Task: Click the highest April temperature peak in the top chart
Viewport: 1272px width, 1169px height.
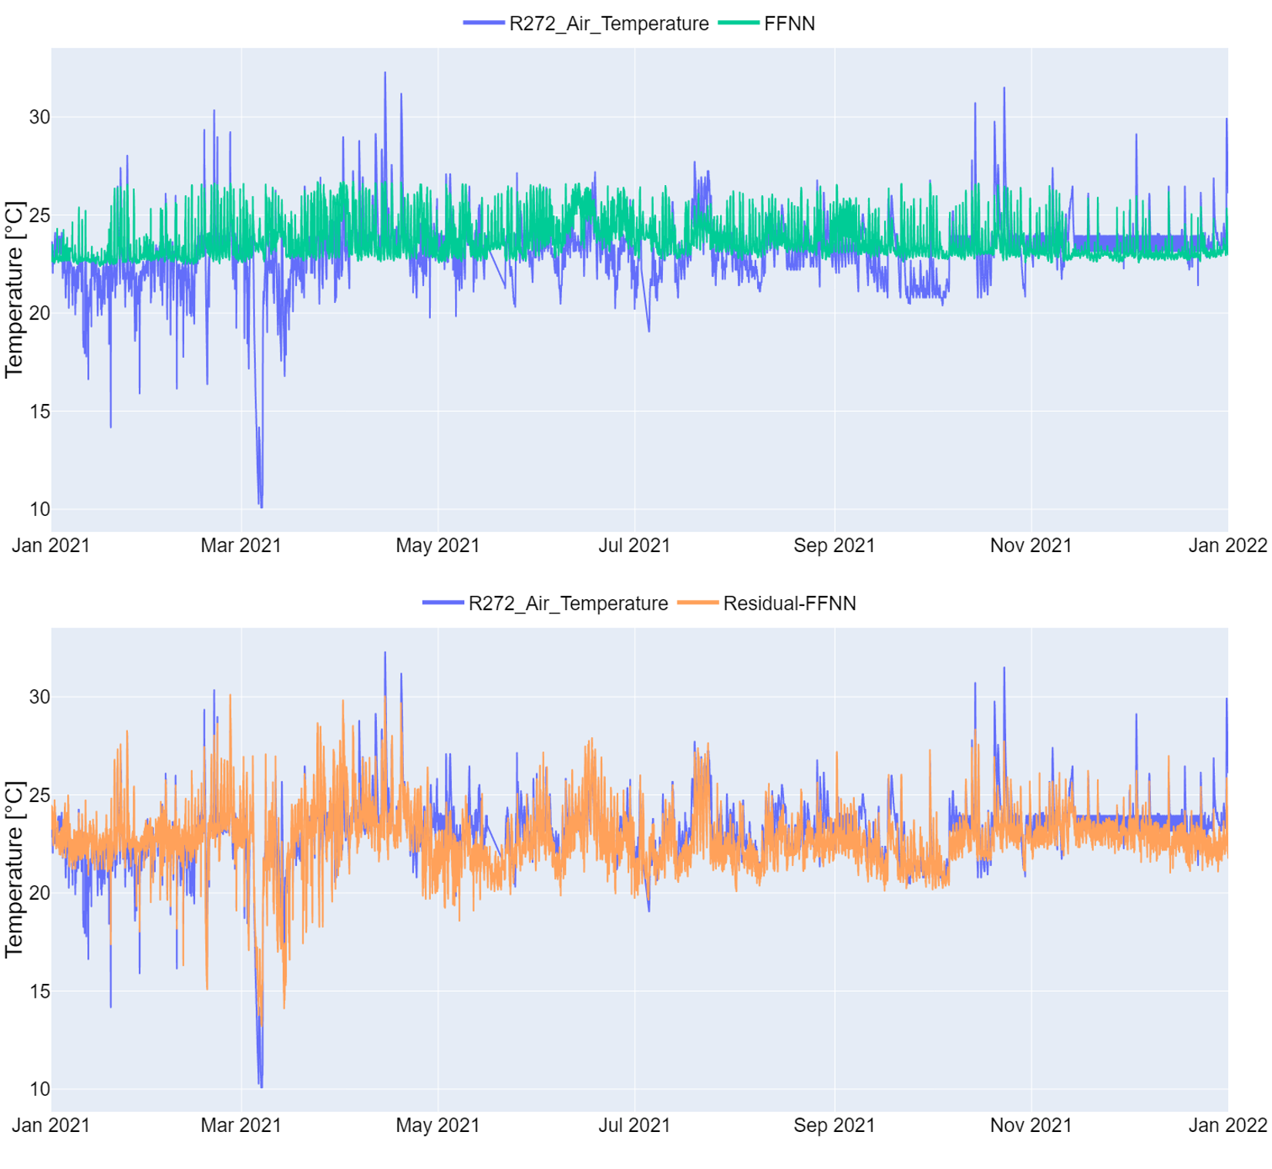Action: pos(385,73)
